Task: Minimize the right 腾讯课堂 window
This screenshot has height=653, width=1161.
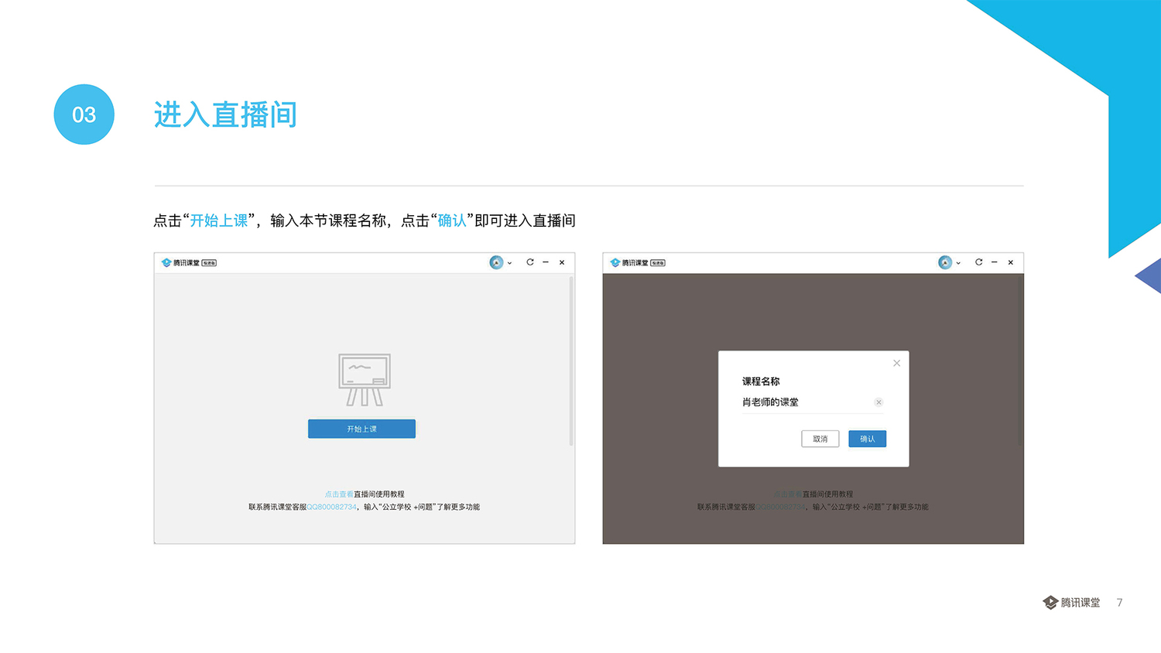Action: (x=995, y=262)
